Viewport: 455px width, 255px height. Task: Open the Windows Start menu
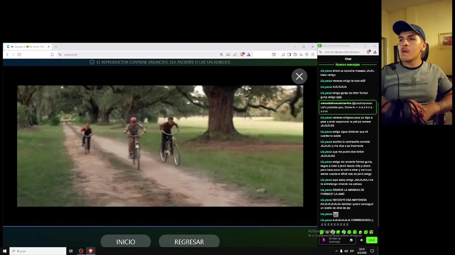point(5,251)
